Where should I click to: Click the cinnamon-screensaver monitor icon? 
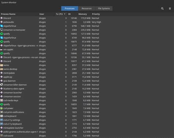(x=1, y=30)
